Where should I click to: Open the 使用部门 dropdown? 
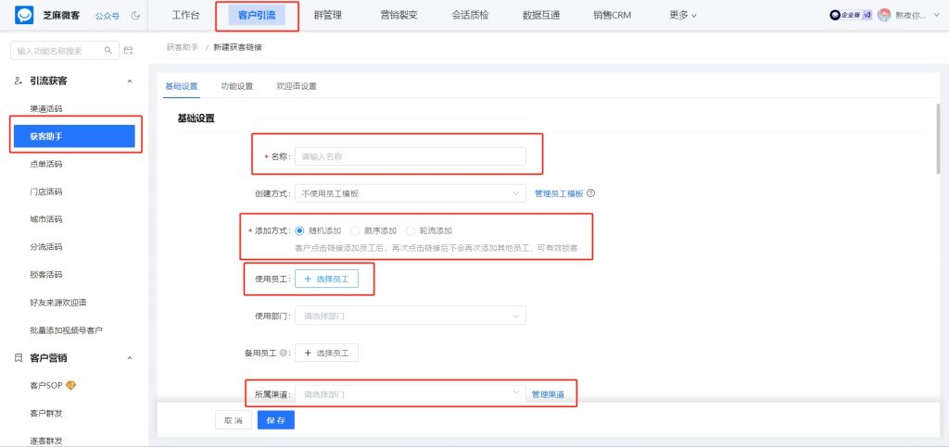[x=411, y=316]
